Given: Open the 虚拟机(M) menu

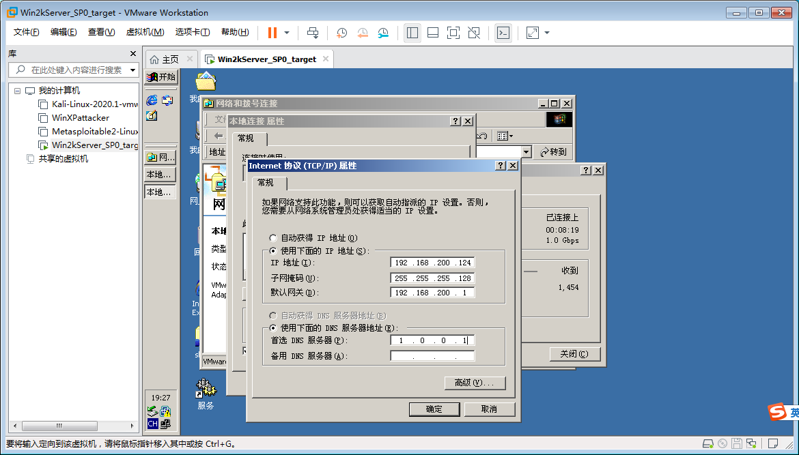Looking at the screenshot, I should pos(145,32).
